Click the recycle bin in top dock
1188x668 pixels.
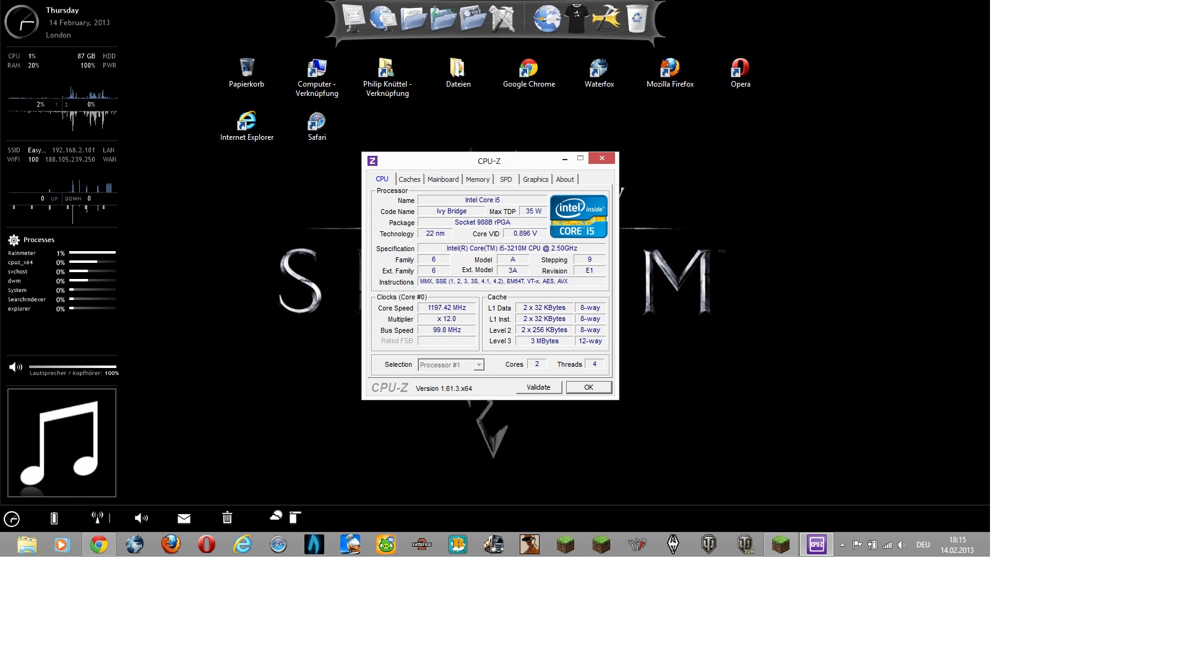tap(637, 19)
